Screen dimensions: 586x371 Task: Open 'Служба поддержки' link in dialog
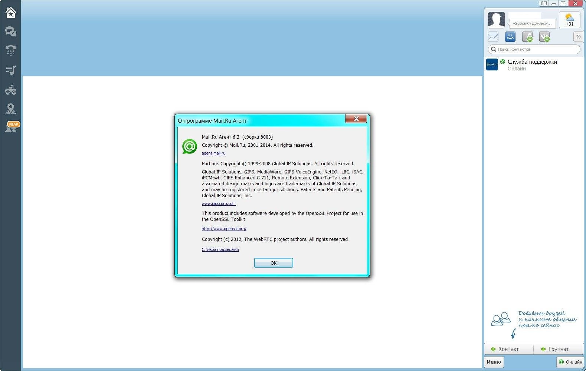(220, 249)
